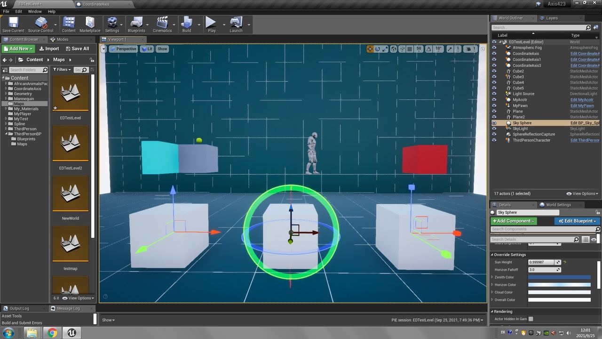Open the Perspective view mode dropdown
The image size is (602, 339).
click(123, 49)
